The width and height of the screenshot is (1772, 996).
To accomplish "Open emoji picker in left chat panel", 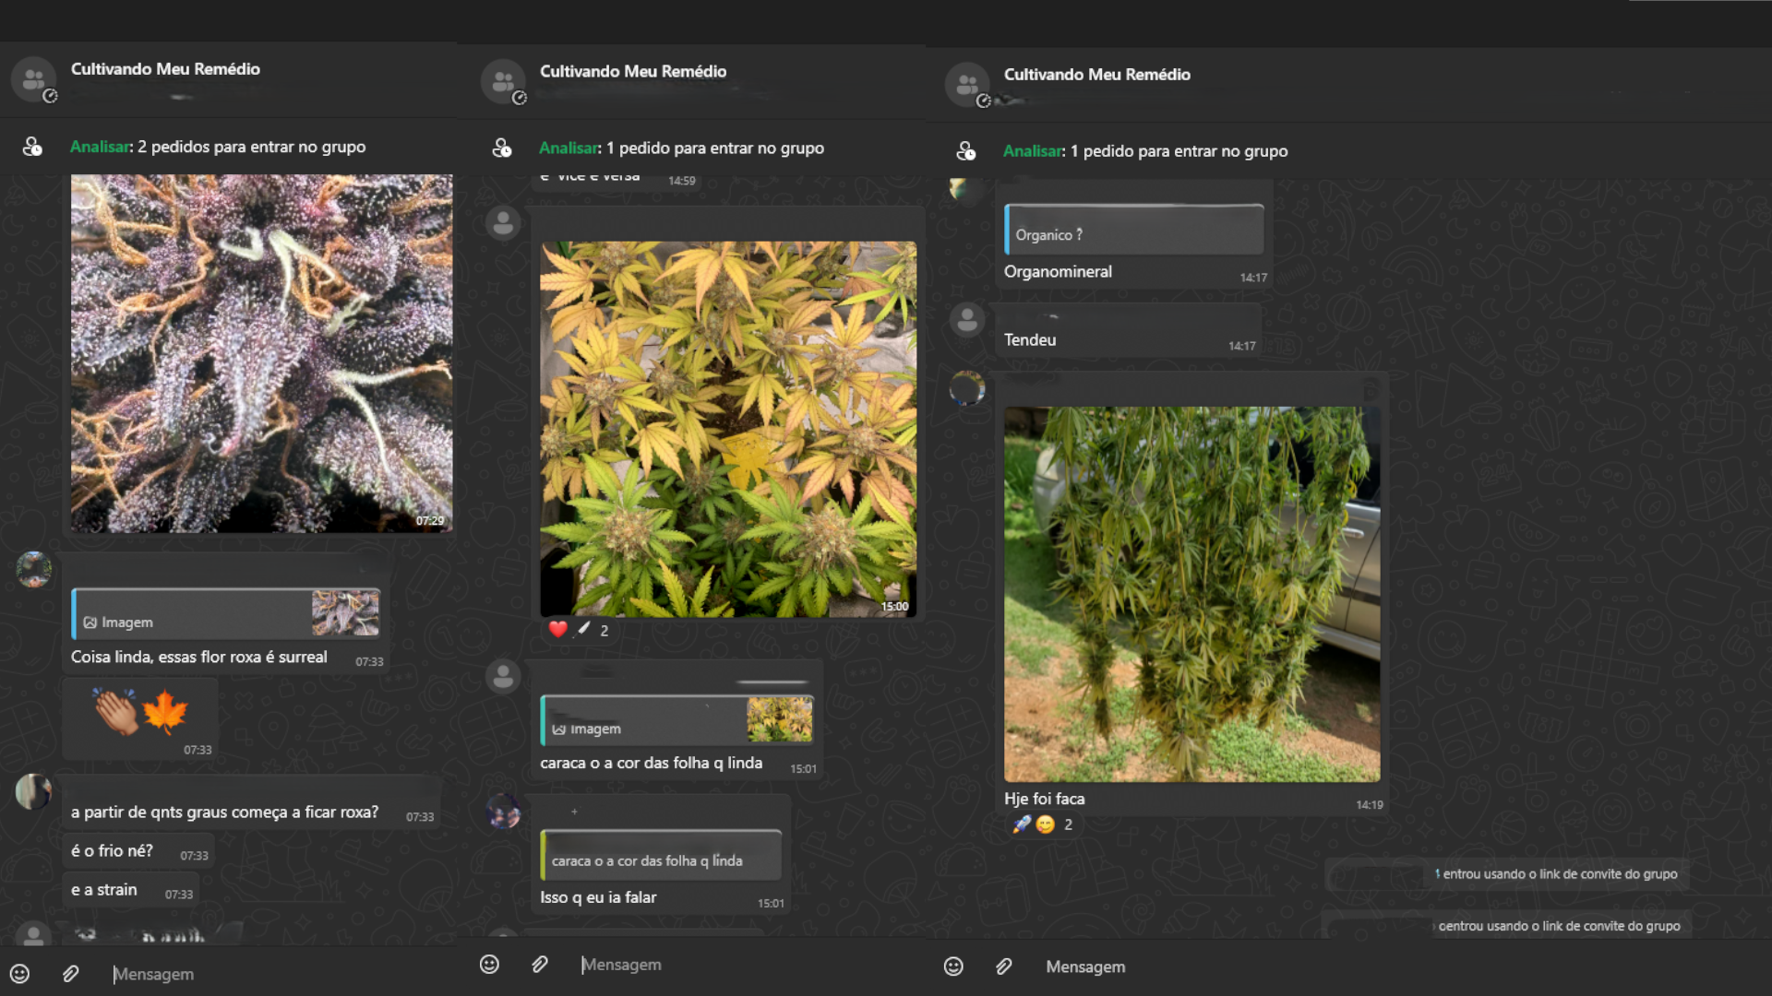I will click(x=19, y=974).
